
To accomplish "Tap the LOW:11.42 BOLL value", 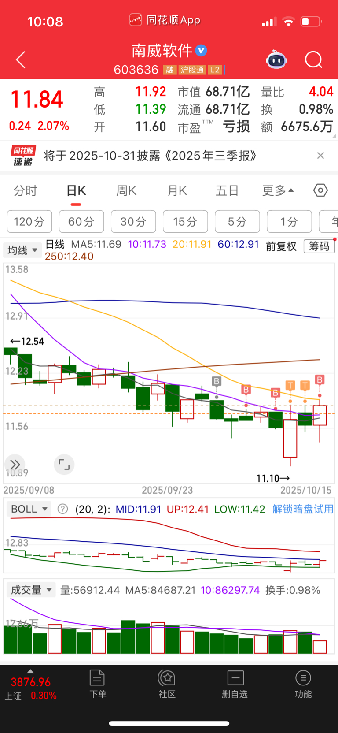I will [x=239, y=509].
